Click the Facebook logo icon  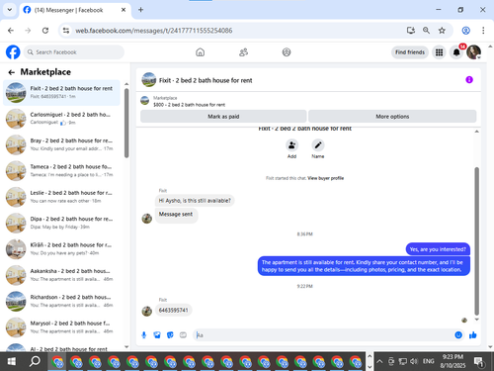click(13, 52)
